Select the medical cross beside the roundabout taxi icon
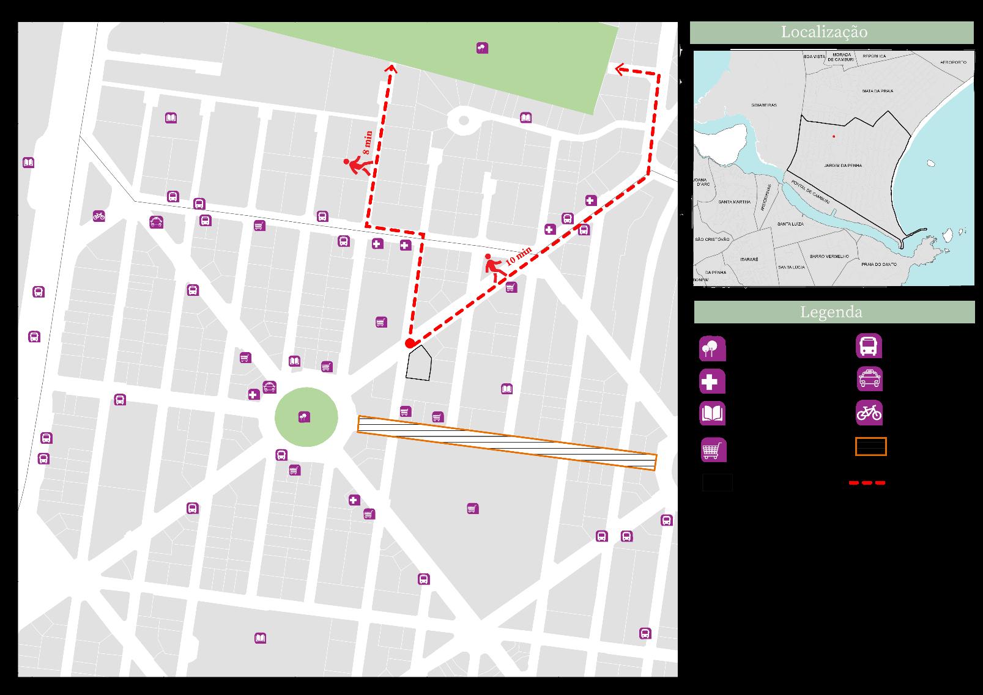983x695 pixels. click(254, 394)
